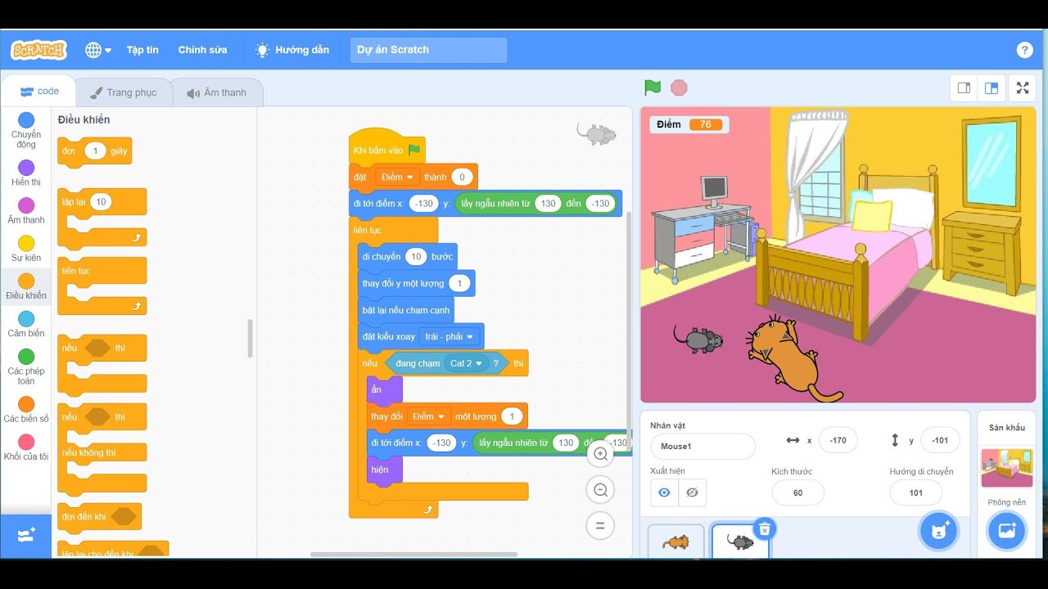Open Hướng dẫn tutorials

pyautogui.click(x=292, y=50)
